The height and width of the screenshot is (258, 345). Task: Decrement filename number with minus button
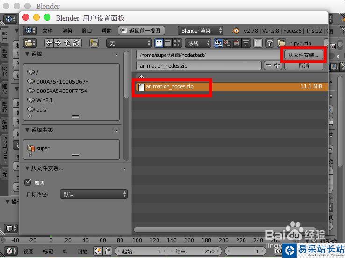(268, 65)
